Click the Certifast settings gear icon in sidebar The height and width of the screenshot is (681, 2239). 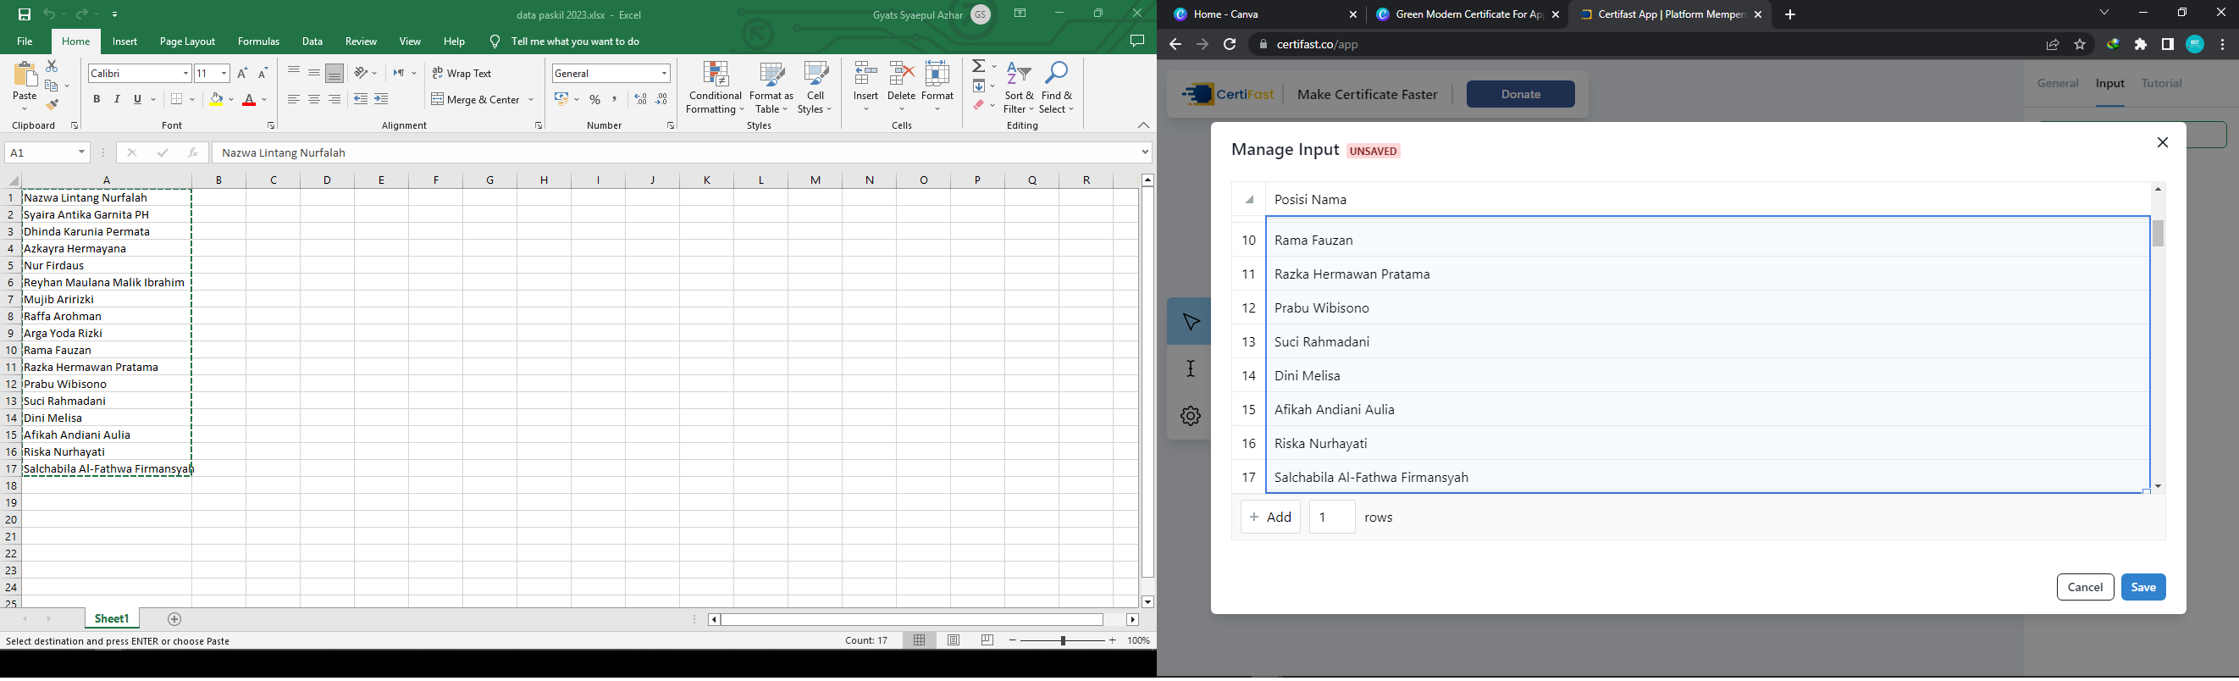[x=1191, y=416]
